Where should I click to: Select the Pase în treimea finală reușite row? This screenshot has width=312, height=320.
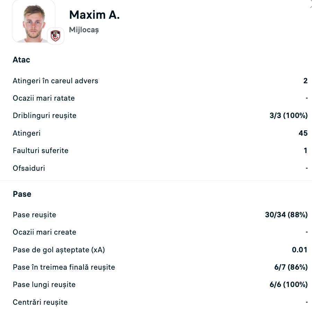pos(64,267)
